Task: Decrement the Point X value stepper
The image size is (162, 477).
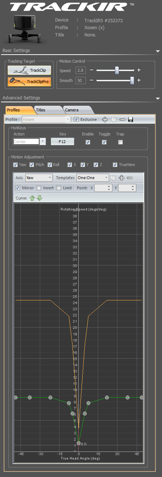Action: point(110,190)
